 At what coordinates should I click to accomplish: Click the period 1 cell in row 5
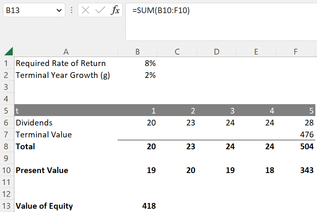point(137,111)
